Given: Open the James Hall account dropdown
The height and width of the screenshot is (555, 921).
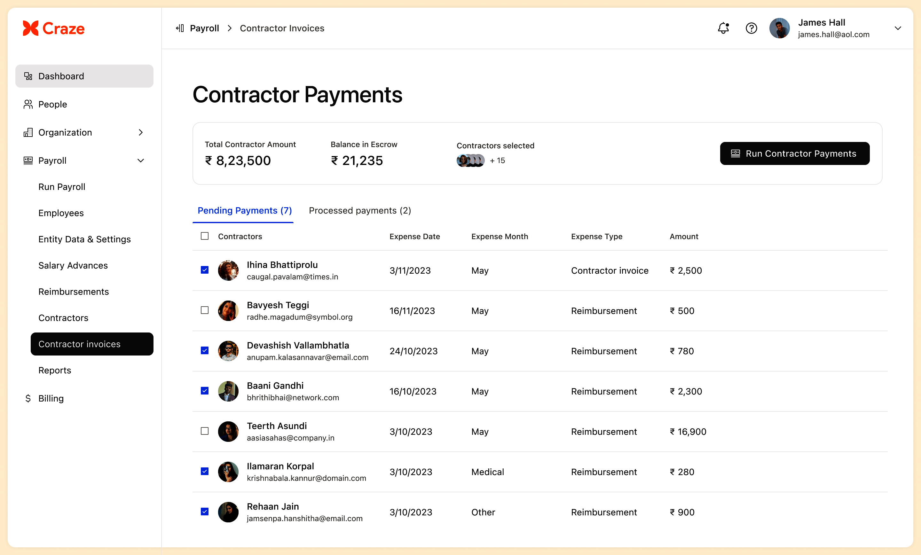Looking at the screenshot, I should pyautogui.click(x=897, y=28).
